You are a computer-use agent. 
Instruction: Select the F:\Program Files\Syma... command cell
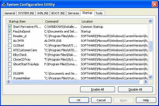(x=61, y=64)
